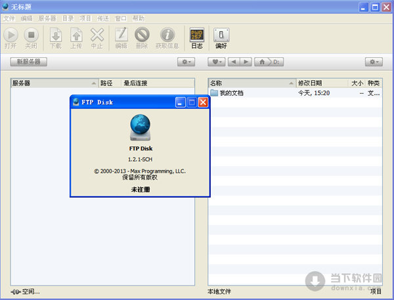Sort by 种类 column header
The image size is (394, 300).
click(374, 83)
